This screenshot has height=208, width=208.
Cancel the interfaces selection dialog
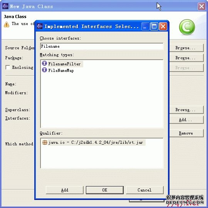[144, 190]
